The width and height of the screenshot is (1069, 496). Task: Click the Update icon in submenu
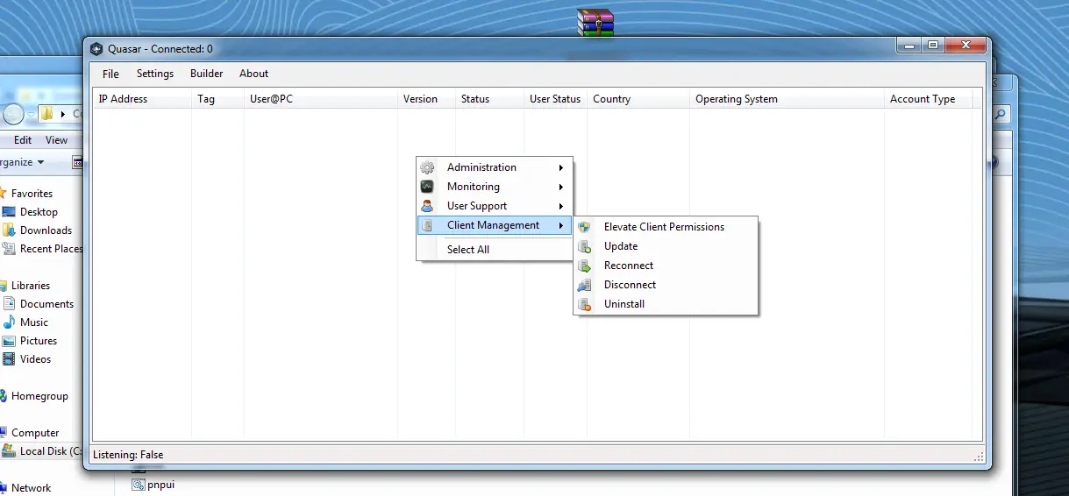tap(584, 246)
